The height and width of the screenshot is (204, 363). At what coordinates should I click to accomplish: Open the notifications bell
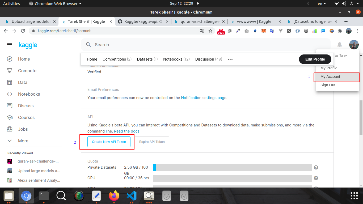[340, 45]
